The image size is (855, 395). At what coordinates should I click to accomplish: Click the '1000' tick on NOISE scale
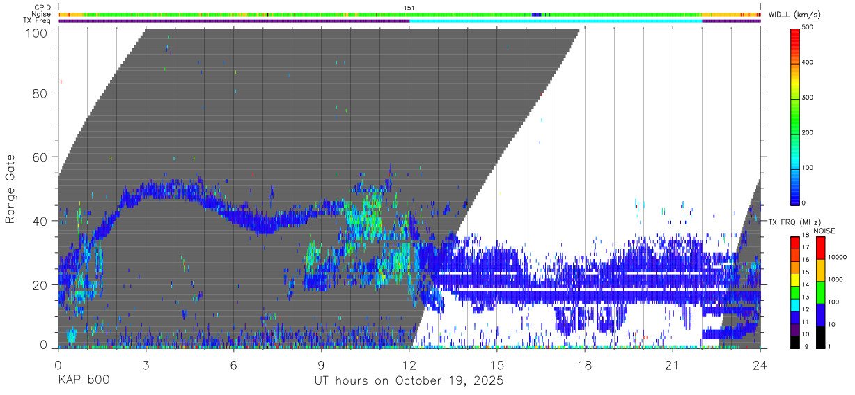click(x=836, y=279)
